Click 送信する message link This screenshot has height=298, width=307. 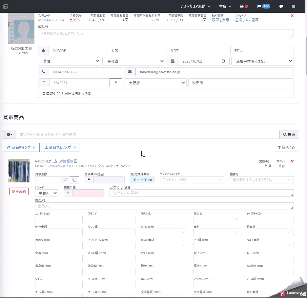tap(241, 20)
